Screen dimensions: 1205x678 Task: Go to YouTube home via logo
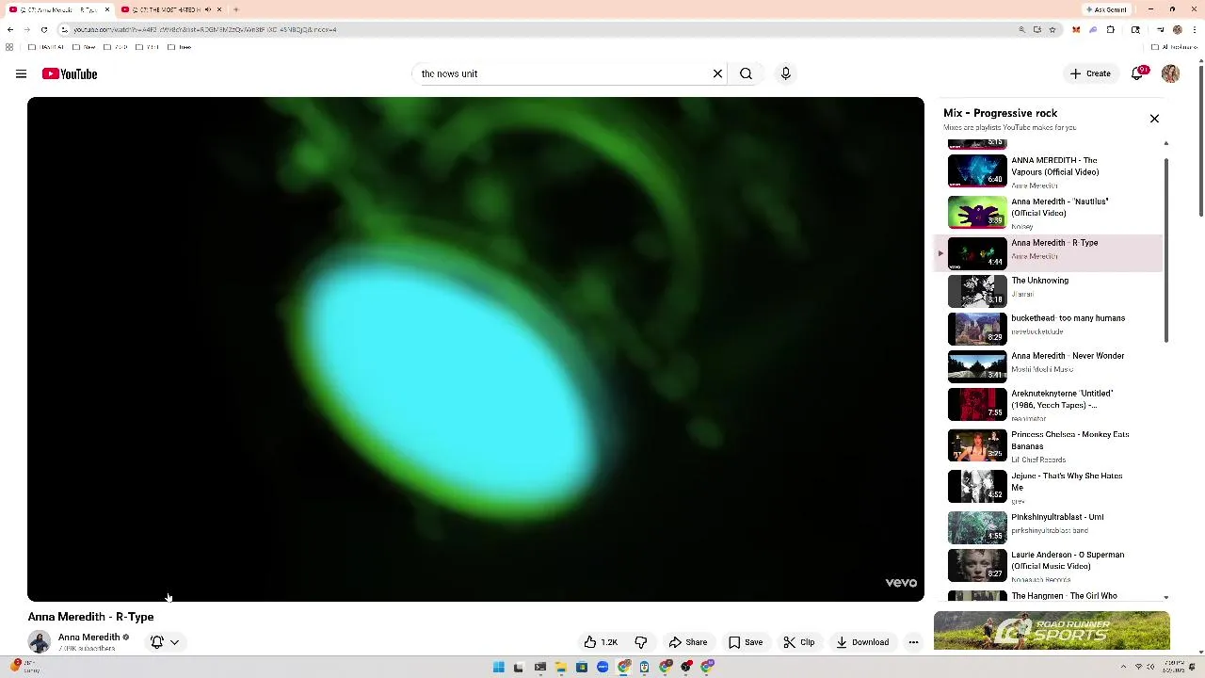point(70,73)
